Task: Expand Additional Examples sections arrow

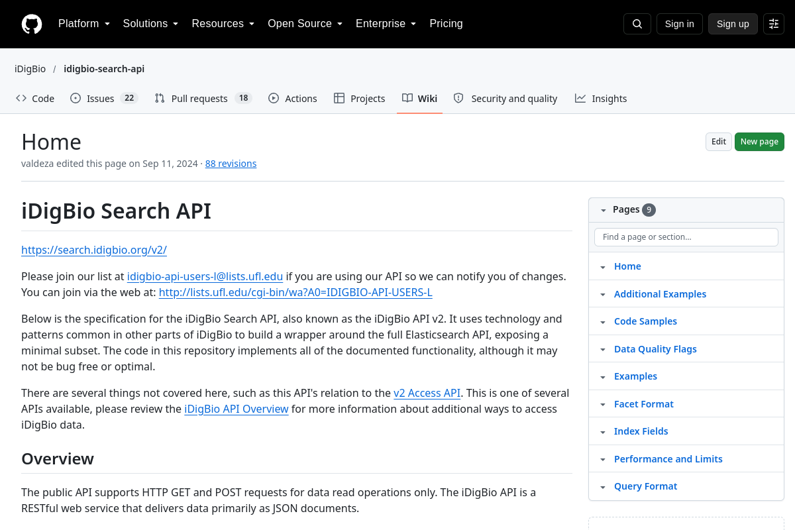Action: tap(603, 295)
